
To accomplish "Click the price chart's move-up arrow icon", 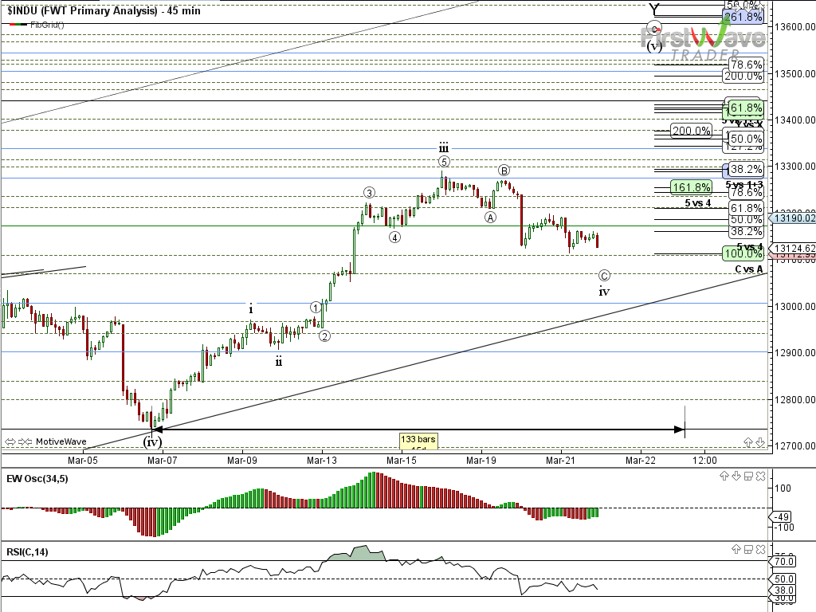I will coord(748,441).
